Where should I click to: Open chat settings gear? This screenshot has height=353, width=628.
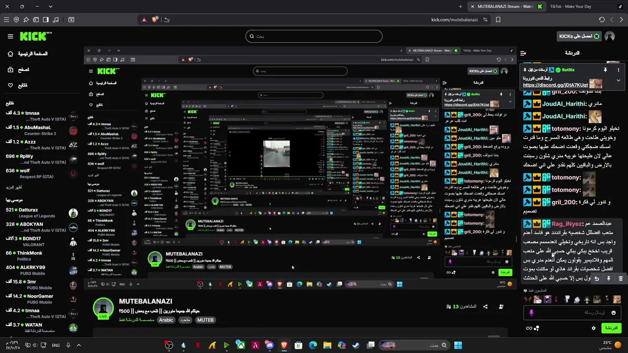594,328
